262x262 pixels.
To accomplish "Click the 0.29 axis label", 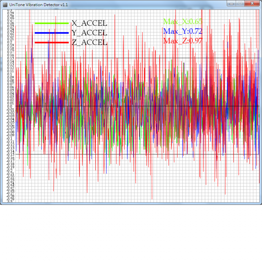I will coord(11,13).
